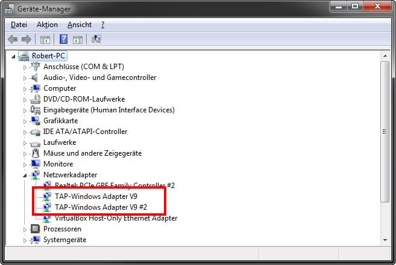Expand the Computer node
The height and width of the screenshot is (265, 396).
pos(25,89)
